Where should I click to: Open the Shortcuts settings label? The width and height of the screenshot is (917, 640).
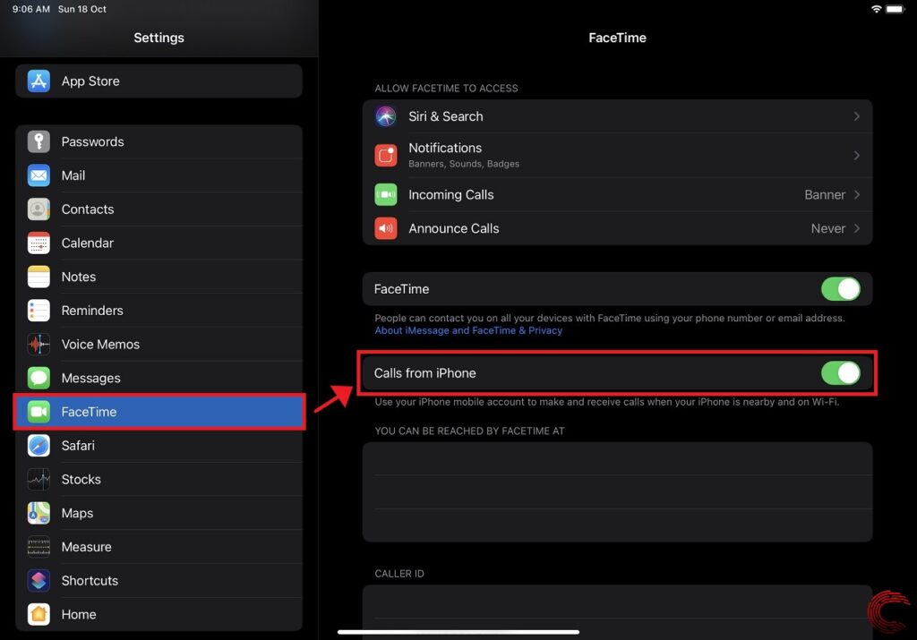(x=90, y=580)
